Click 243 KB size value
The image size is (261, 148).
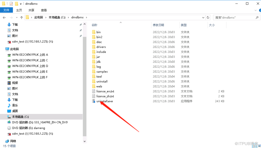(220, 101)
